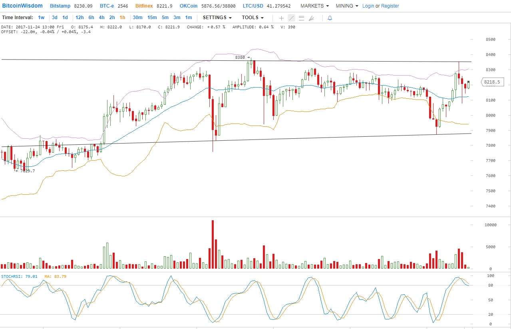The image size is (511, 329).
Task: Switch time interval to 1w
Action: tap(41, 18)
